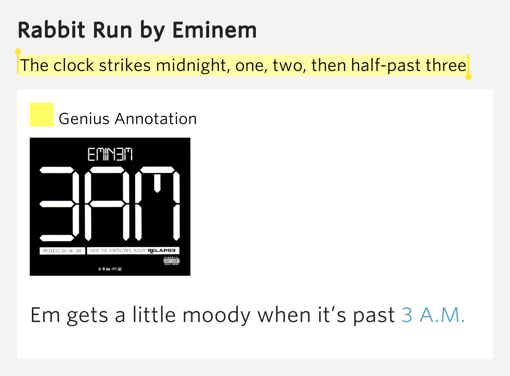Click the Produced by Dr. Dre banner
This screenshot has height=376, width=510.
pyautogui.click(x=62, y=251)
